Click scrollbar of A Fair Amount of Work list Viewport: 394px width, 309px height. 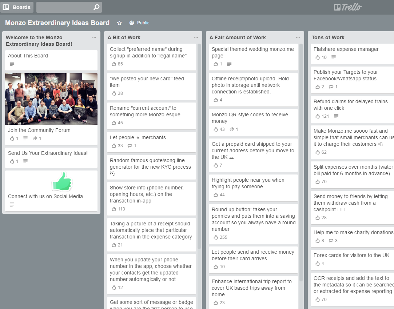coord(301,162)
